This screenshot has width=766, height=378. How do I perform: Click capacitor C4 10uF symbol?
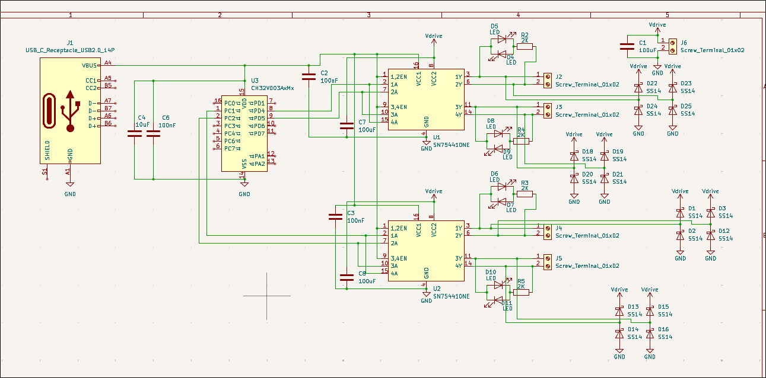click(x=135, y=135)
